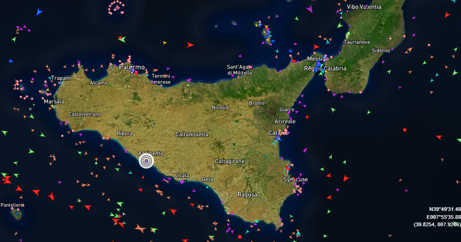Select the red dot marker at bottom edge
461x242 pixels.
pos(240,237)
